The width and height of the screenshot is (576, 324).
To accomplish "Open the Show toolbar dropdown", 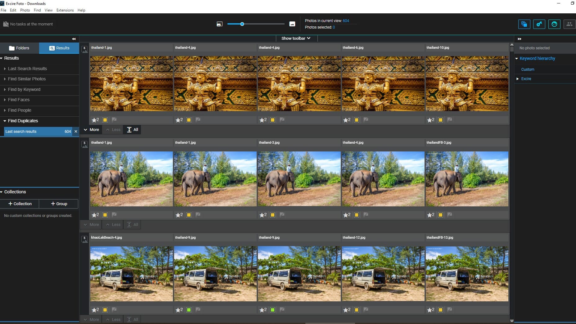I will (x=296, y=38).
